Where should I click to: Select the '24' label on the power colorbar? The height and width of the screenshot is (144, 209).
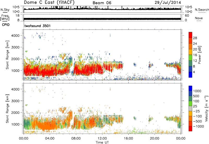195,44
